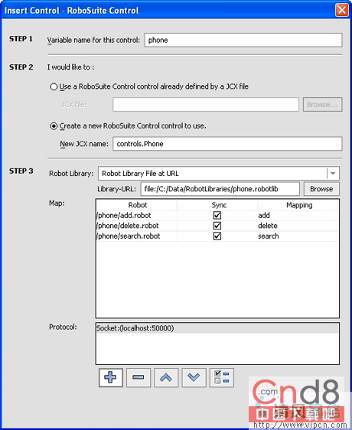
Task: Move protocol down with down-arrow icon
Action: (x=194, y=378)
